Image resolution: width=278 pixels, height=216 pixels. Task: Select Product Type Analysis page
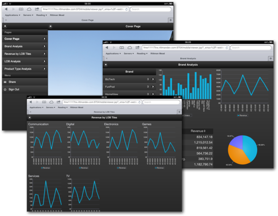[x=25, y=69]
